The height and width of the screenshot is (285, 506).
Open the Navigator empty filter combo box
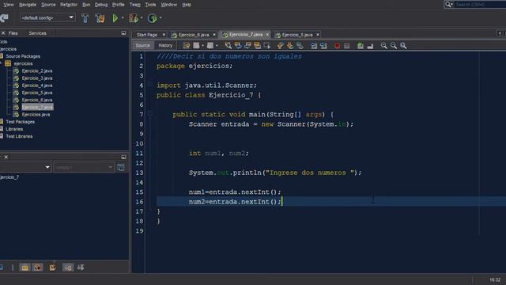84,167
